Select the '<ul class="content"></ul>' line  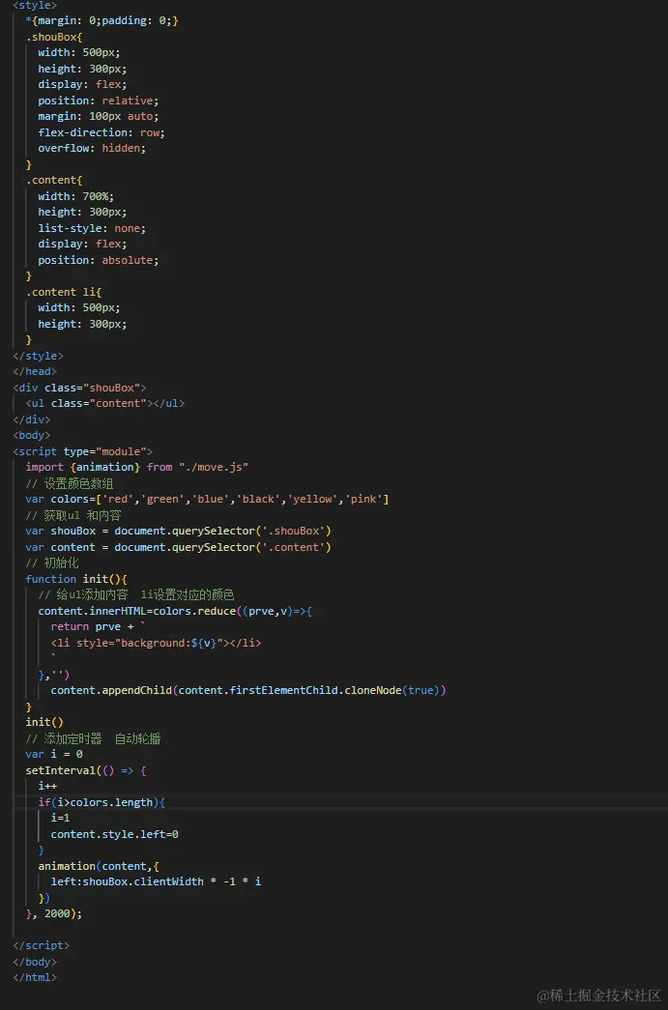105,403
